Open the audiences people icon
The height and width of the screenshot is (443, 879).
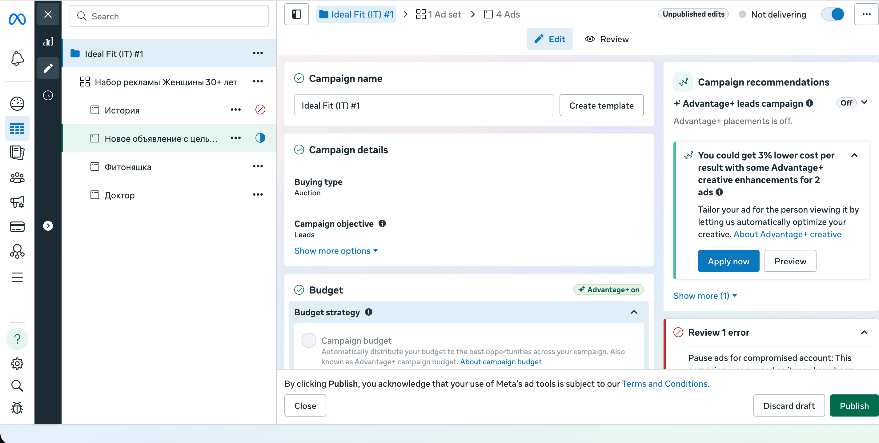pyautogui.click(x=17, y=178)
